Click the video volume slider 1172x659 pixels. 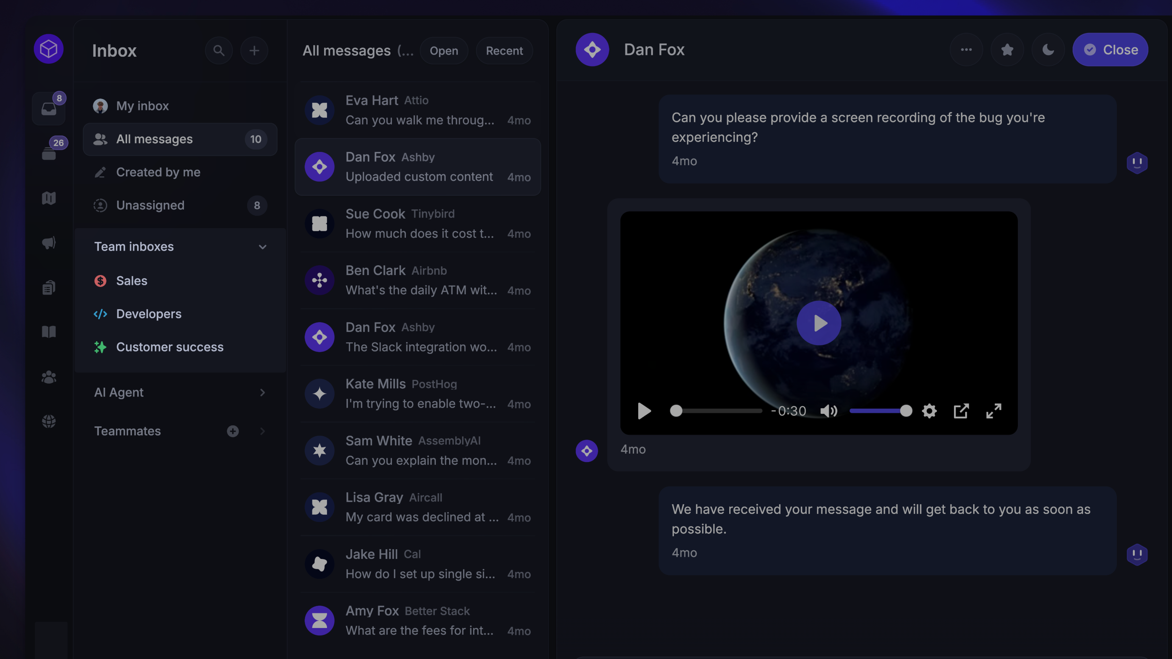tap(878, 411)
